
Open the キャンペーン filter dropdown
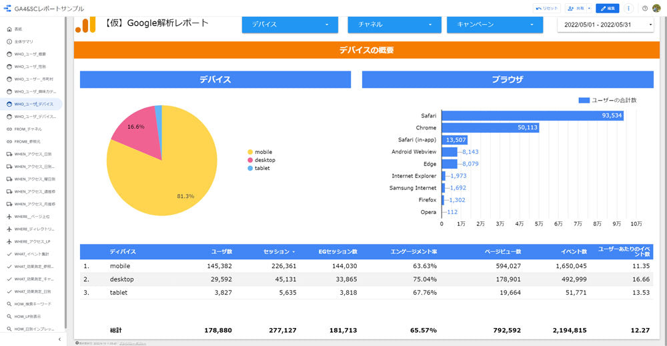click(495, 25)
